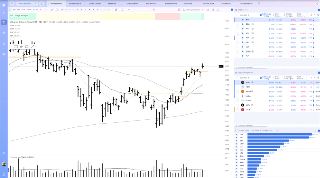Click the OIH play icon in Theme ETFs
Viewport: 320px width, 178px height.
point(237,134)
